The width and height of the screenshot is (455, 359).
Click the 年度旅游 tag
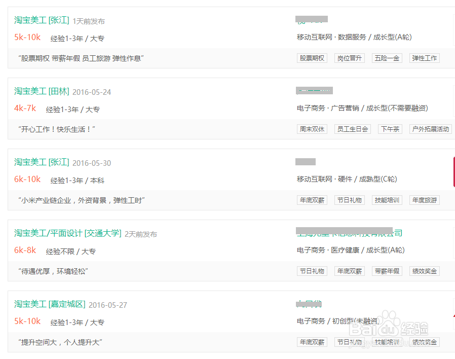tap(424, 200)
